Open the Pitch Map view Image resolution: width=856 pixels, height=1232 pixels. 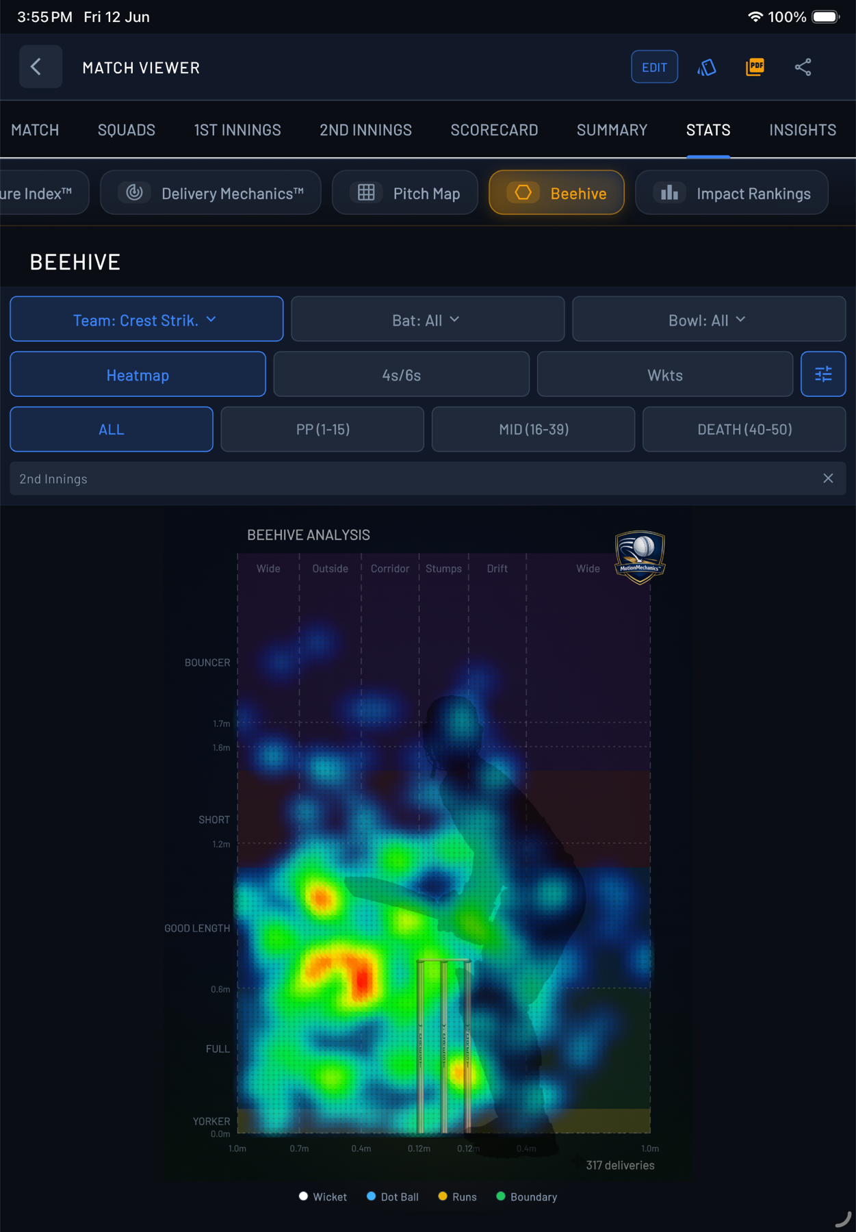(405, 193)
